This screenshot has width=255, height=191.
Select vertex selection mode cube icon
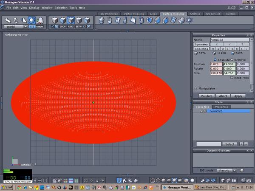tap(79, 21)
